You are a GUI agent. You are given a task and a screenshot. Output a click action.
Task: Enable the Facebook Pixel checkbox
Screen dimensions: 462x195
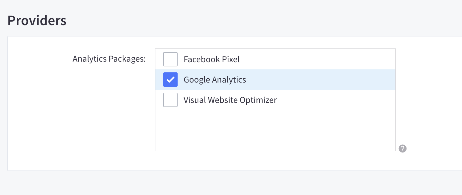click(x=170, y=59)
